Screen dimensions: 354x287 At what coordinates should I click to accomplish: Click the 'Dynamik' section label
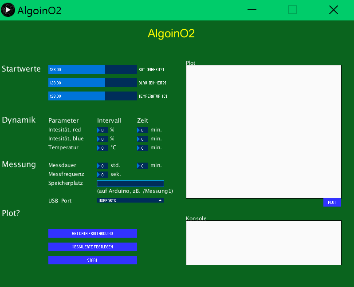(x=19, y=120)
